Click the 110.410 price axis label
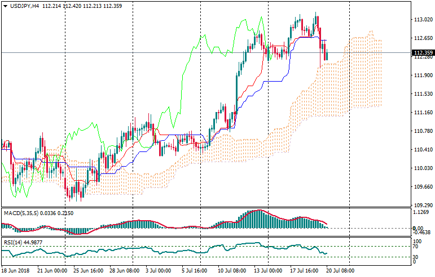435x277 pixels. pos(423,150)
